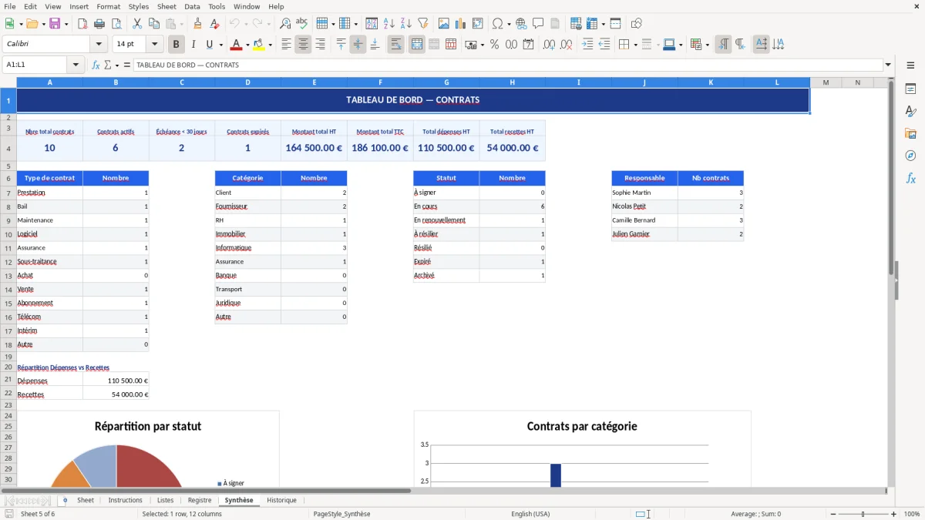Click the formula input line field
This screenshot has height=520, width=925.
508,65
